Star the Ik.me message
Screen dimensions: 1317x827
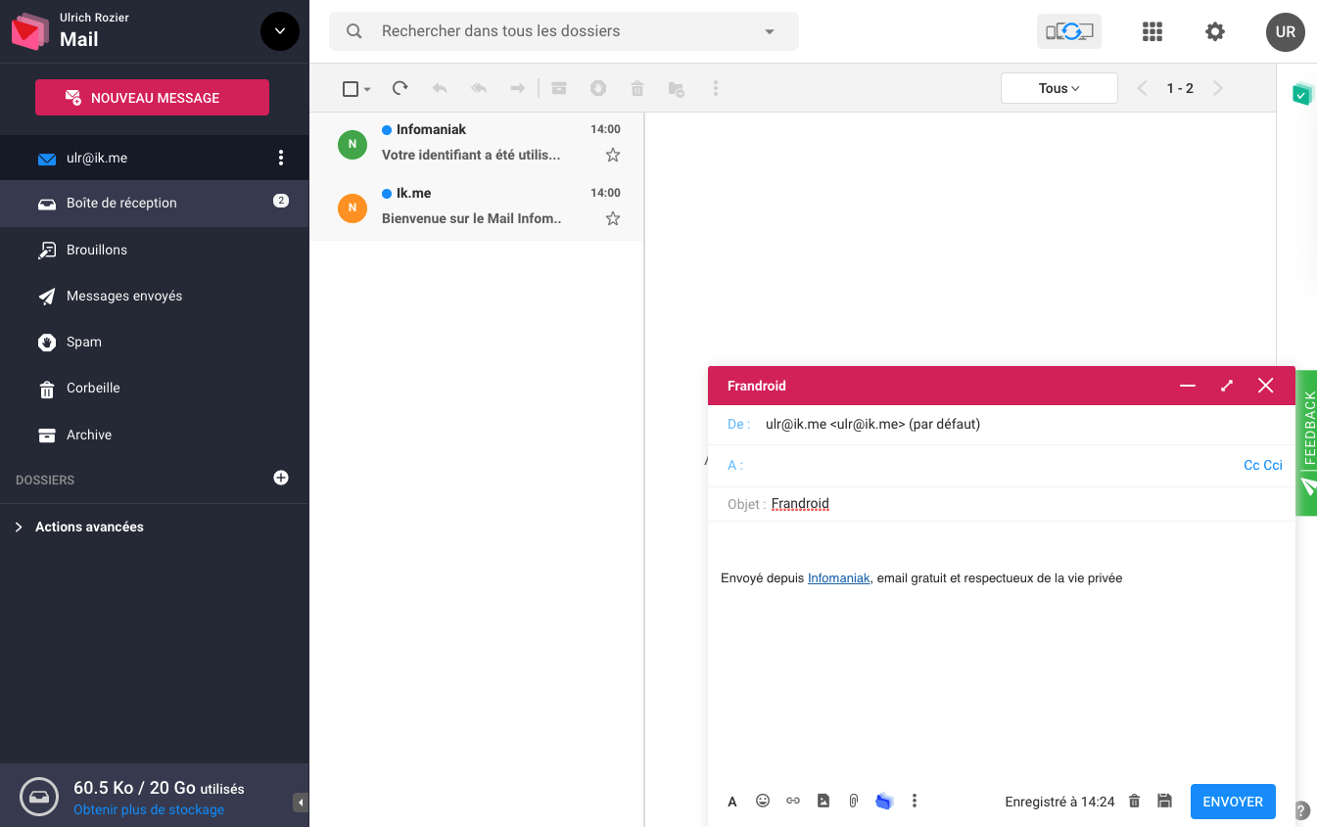click(613, 218)
